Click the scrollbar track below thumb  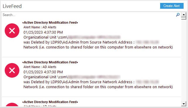click(184, 60)
